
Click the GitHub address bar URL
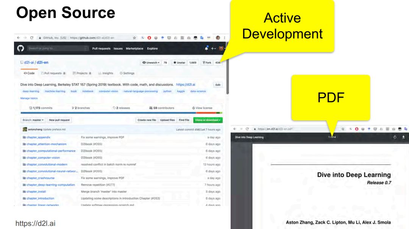(x=92, y=38)
